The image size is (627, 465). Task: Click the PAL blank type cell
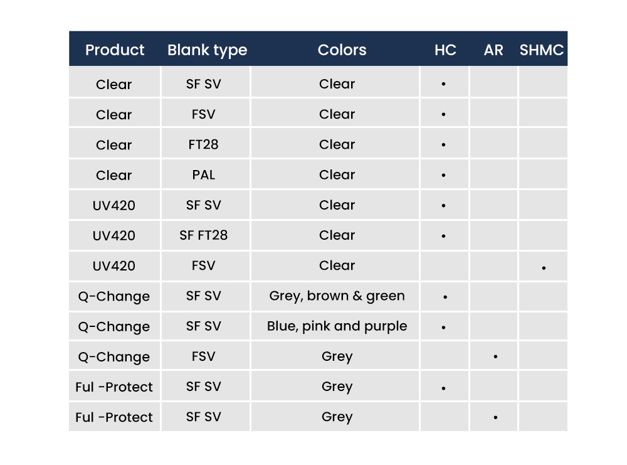(x=203, y=175)
